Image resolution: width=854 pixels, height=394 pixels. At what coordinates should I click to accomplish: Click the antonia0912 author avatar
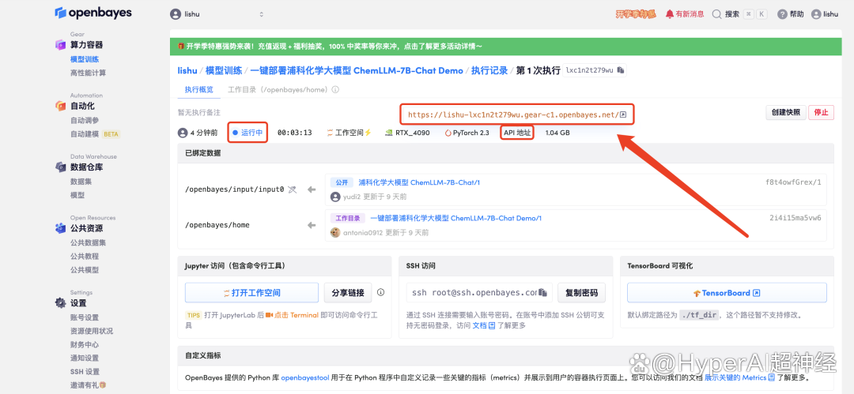[x=335, y=232]
